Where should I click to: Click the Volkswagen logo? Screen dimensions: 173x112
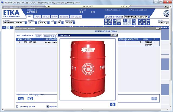click(166, 13)
